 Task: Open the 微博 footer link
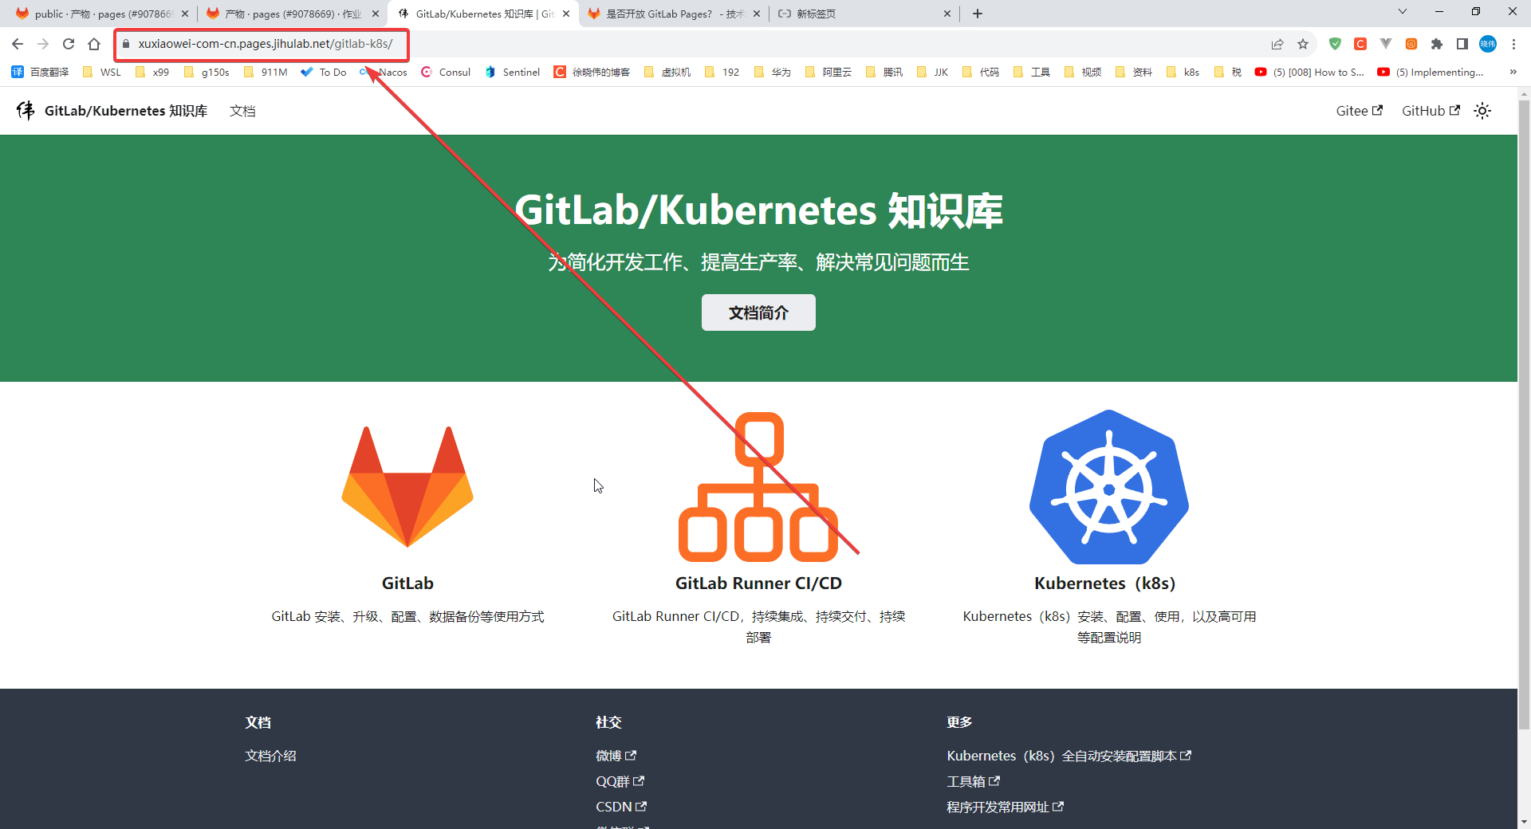616,756
